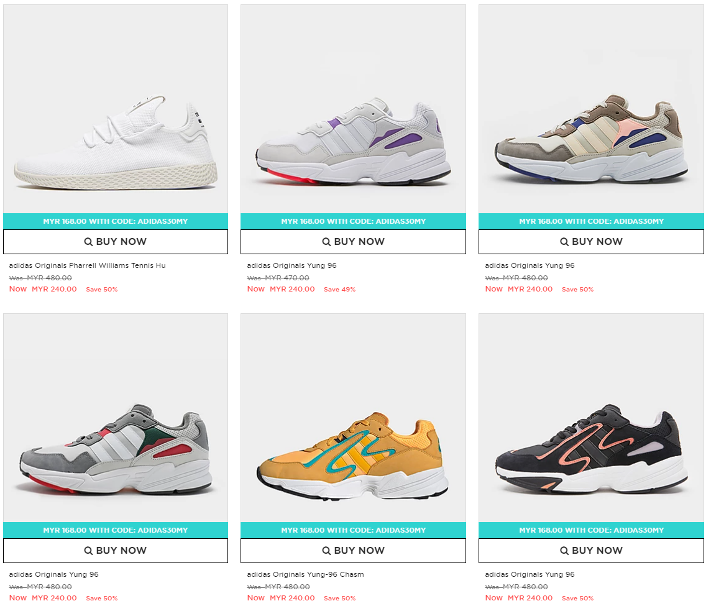The image size is (711, 606).
Task: Click the promo code banner under yellow Chasm shoe
Action: 353,530
